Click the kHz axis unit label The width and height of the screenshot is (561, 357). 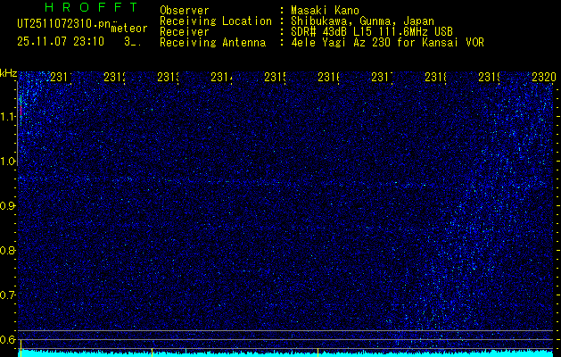coord(8,74)
